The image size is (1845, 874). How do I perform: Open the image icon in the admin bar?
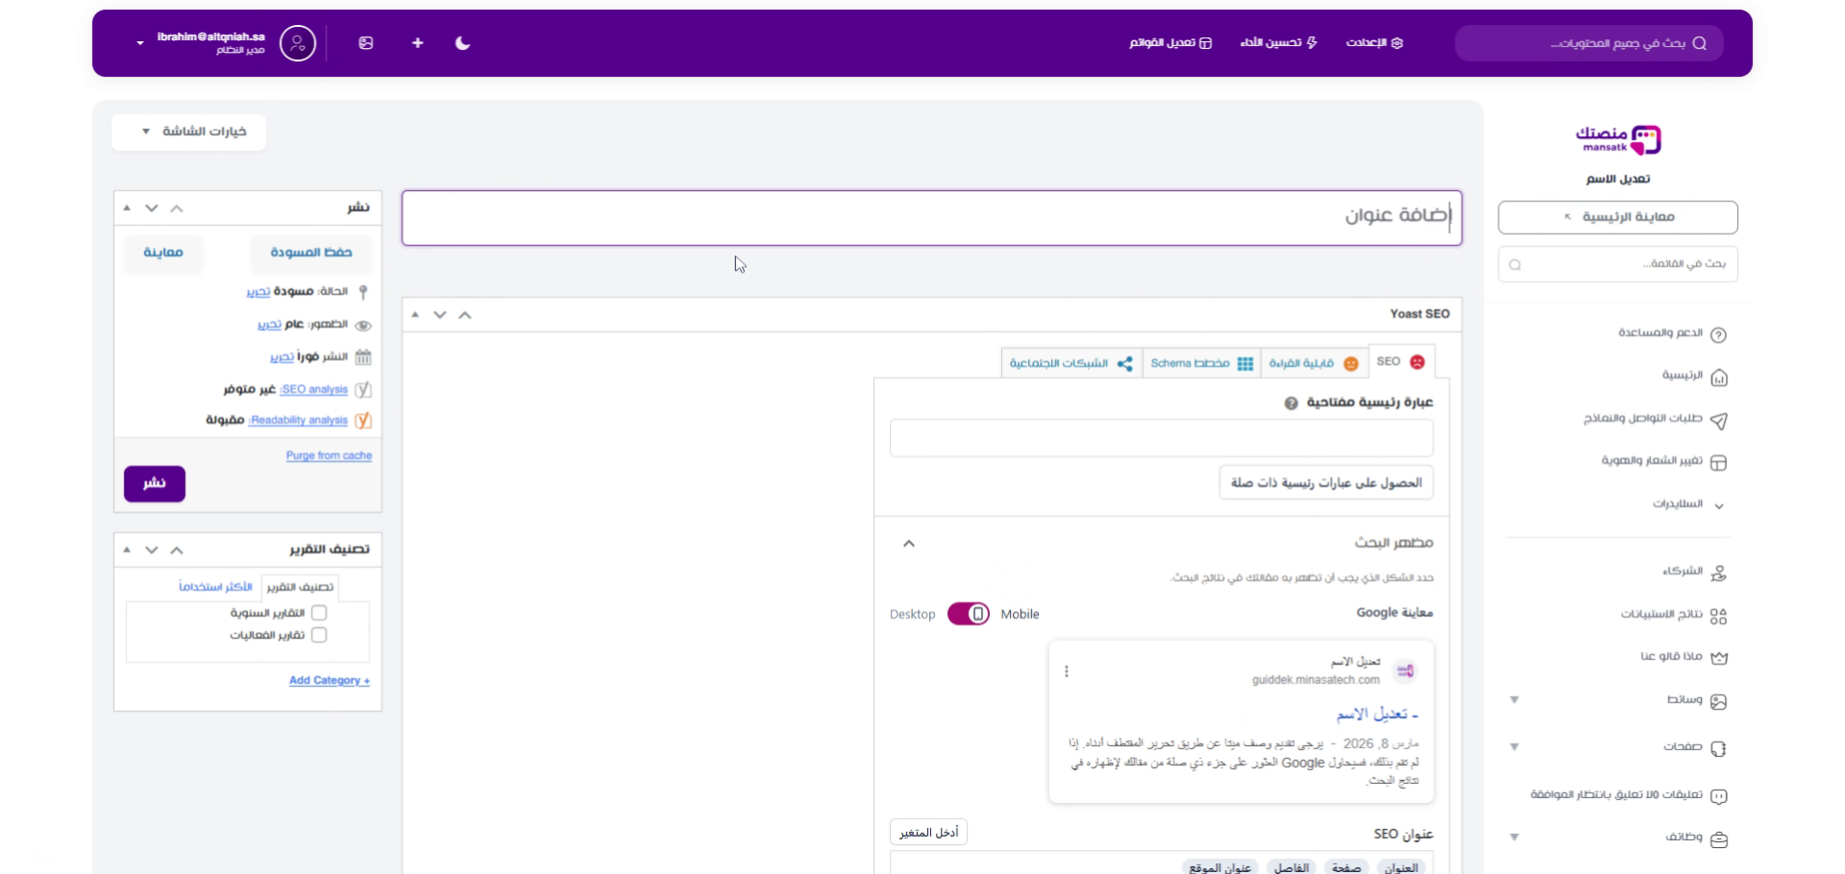[365, 42]
